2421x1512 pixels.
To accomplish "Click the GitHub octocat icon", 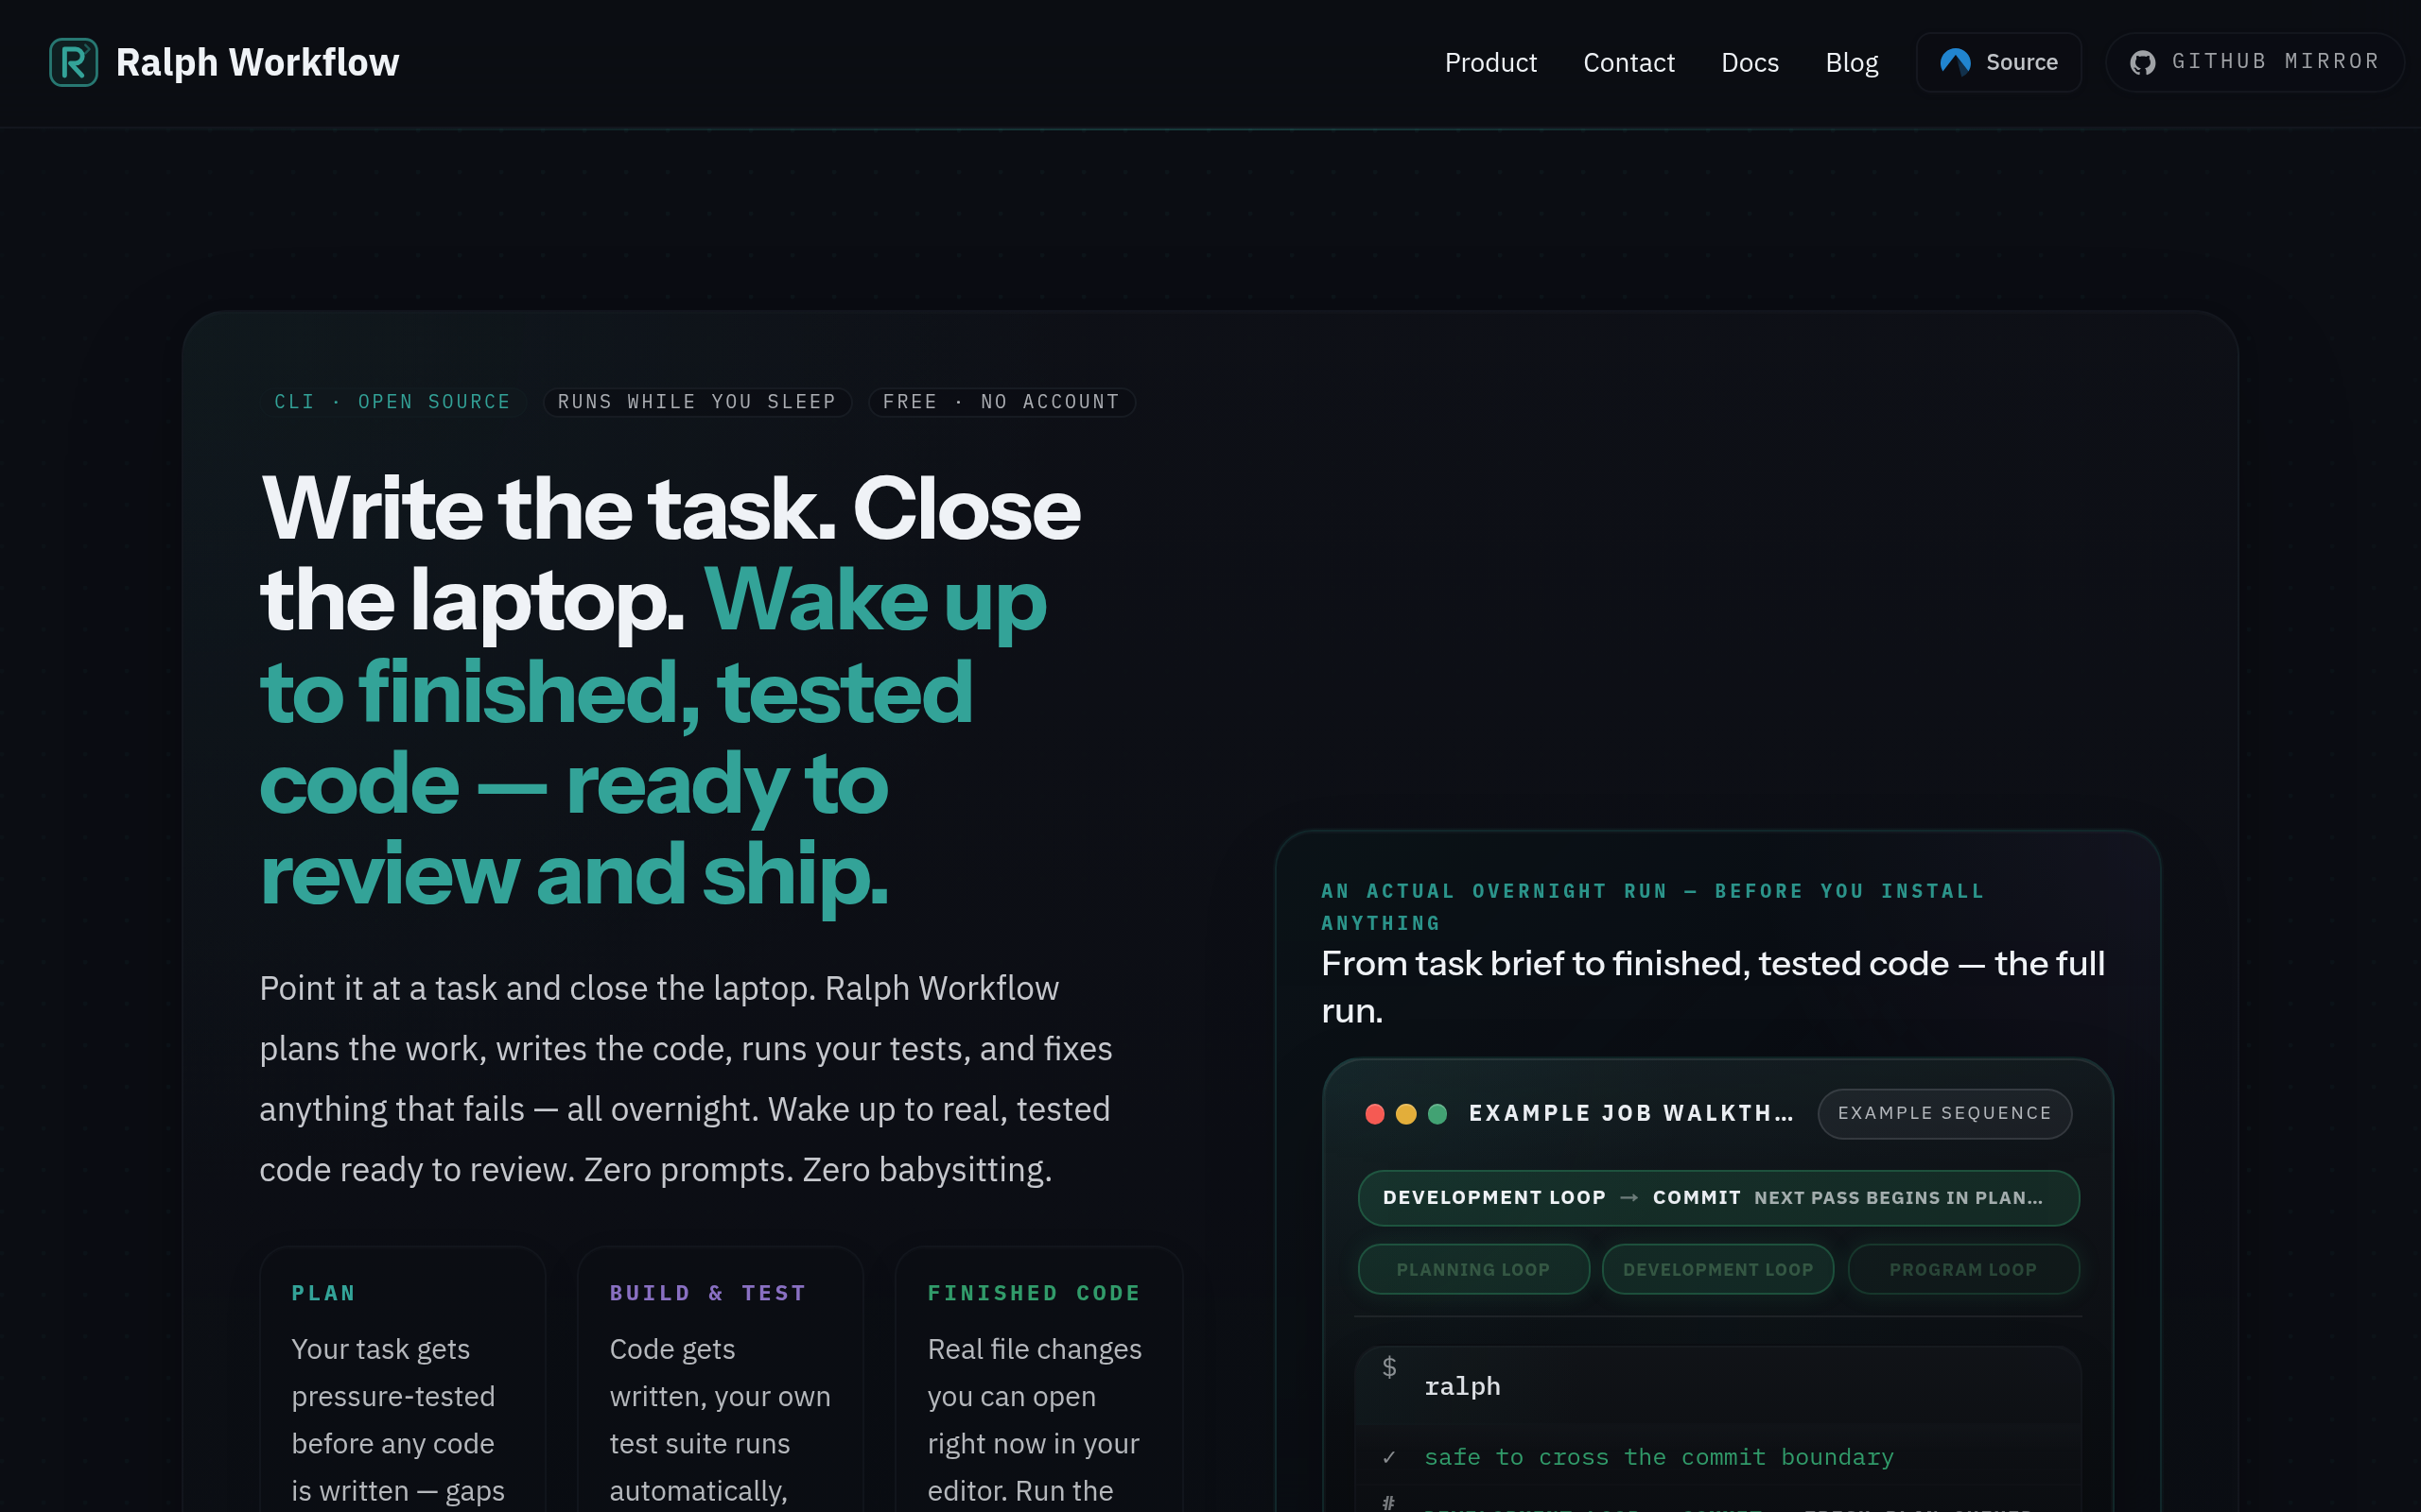I will [2142, 62].
